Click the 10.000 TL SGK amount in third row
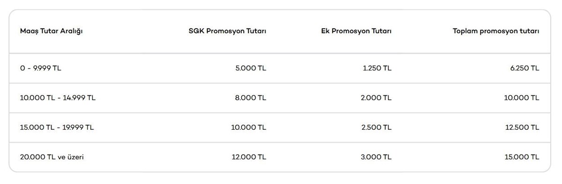 (x=249, y=127)
